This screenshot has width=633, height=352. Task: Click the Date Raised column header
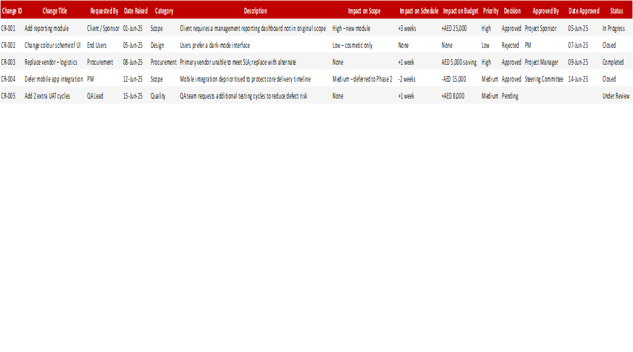[136, 11]
